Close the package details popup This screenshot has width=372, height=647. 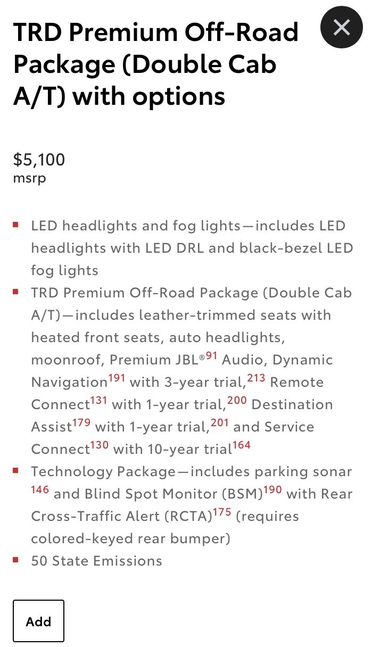[x=341, y=27]
